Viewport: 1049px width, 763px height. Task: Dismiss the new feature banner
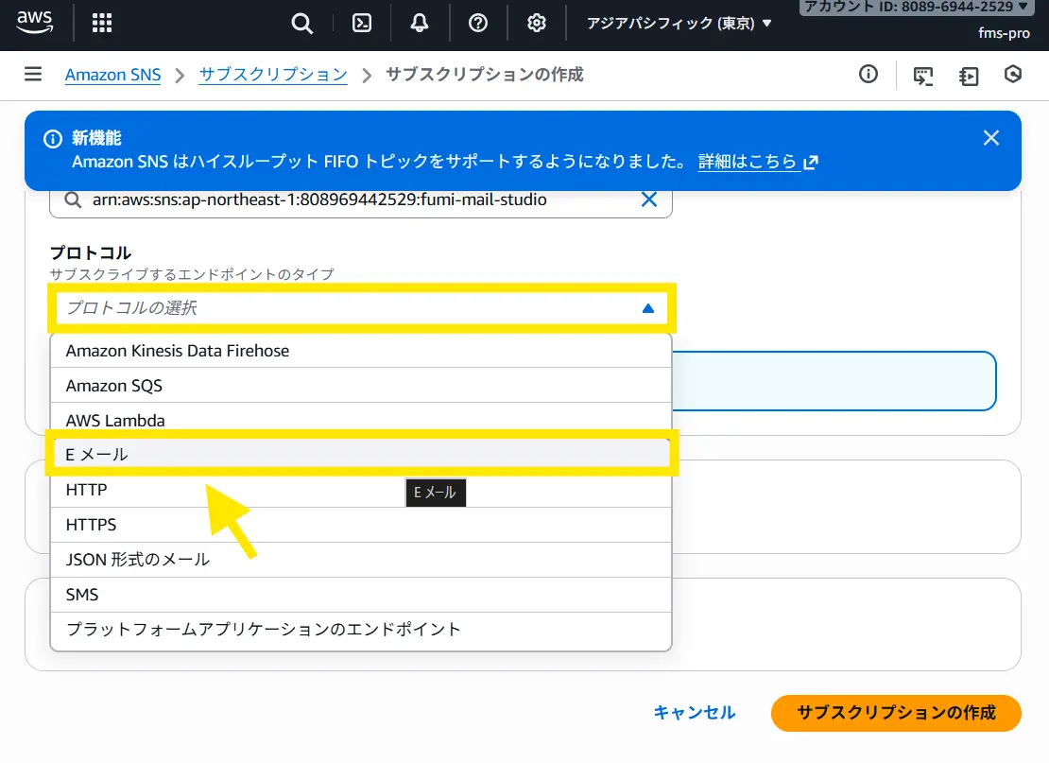click(990, 138)
